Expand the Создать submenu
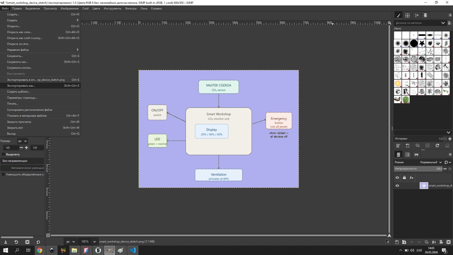Screen dimensions: 453x255 point(40,20)
